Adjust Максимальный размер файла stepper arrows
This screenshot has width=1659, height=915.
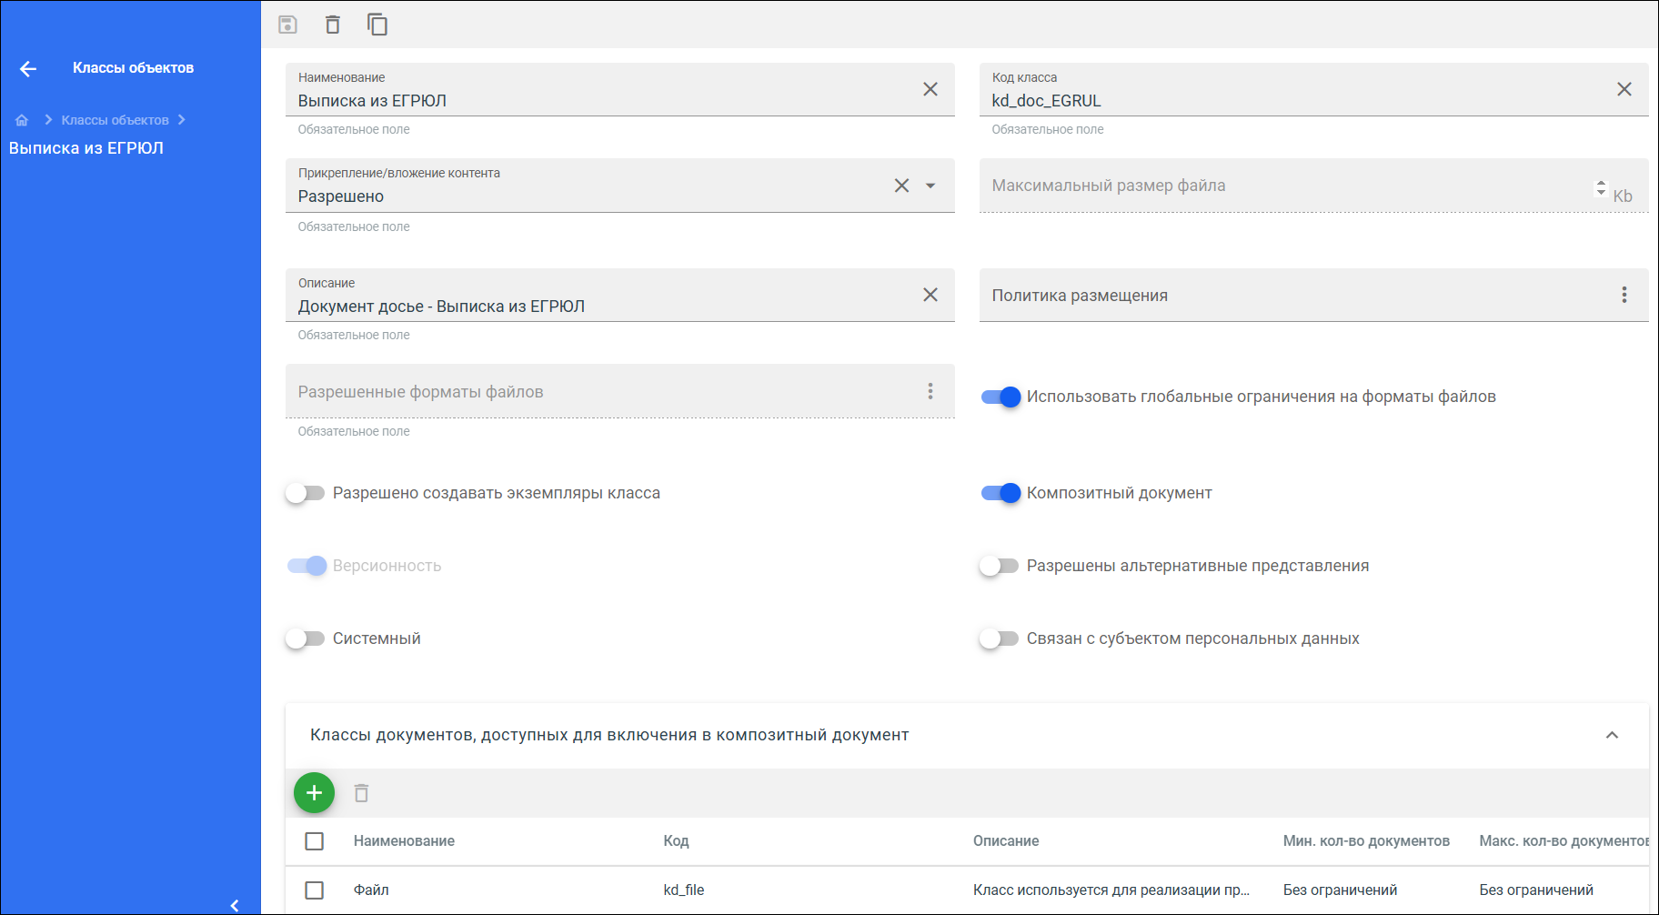pos(1601,187)
